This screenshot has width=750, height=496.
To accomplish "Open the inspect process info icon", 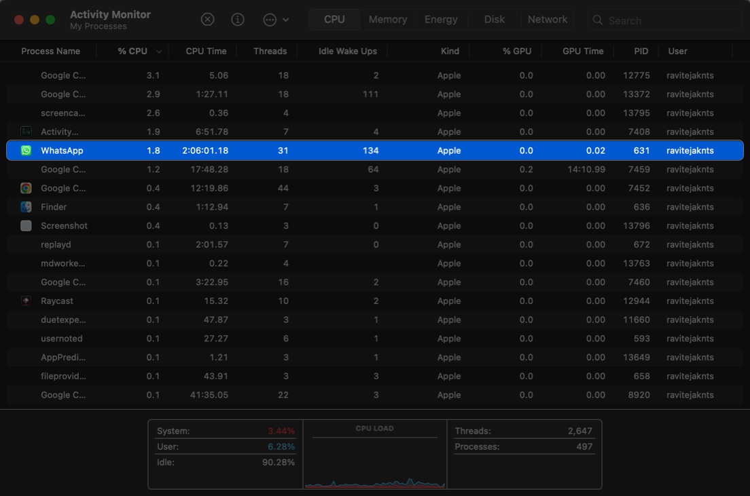I will (x=237, y=19).
